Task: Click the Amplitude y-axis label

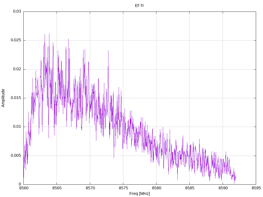Action: point(3,98)
